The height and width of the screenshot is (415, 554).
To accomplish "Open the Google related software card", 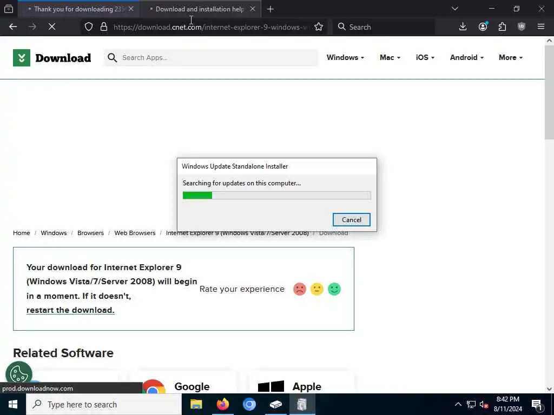I will coord(183,382).
